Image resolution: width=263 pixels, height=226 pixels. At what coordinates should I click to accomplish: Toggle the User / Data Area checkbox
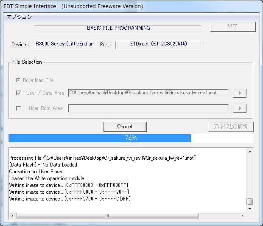[x=19, y=93]
